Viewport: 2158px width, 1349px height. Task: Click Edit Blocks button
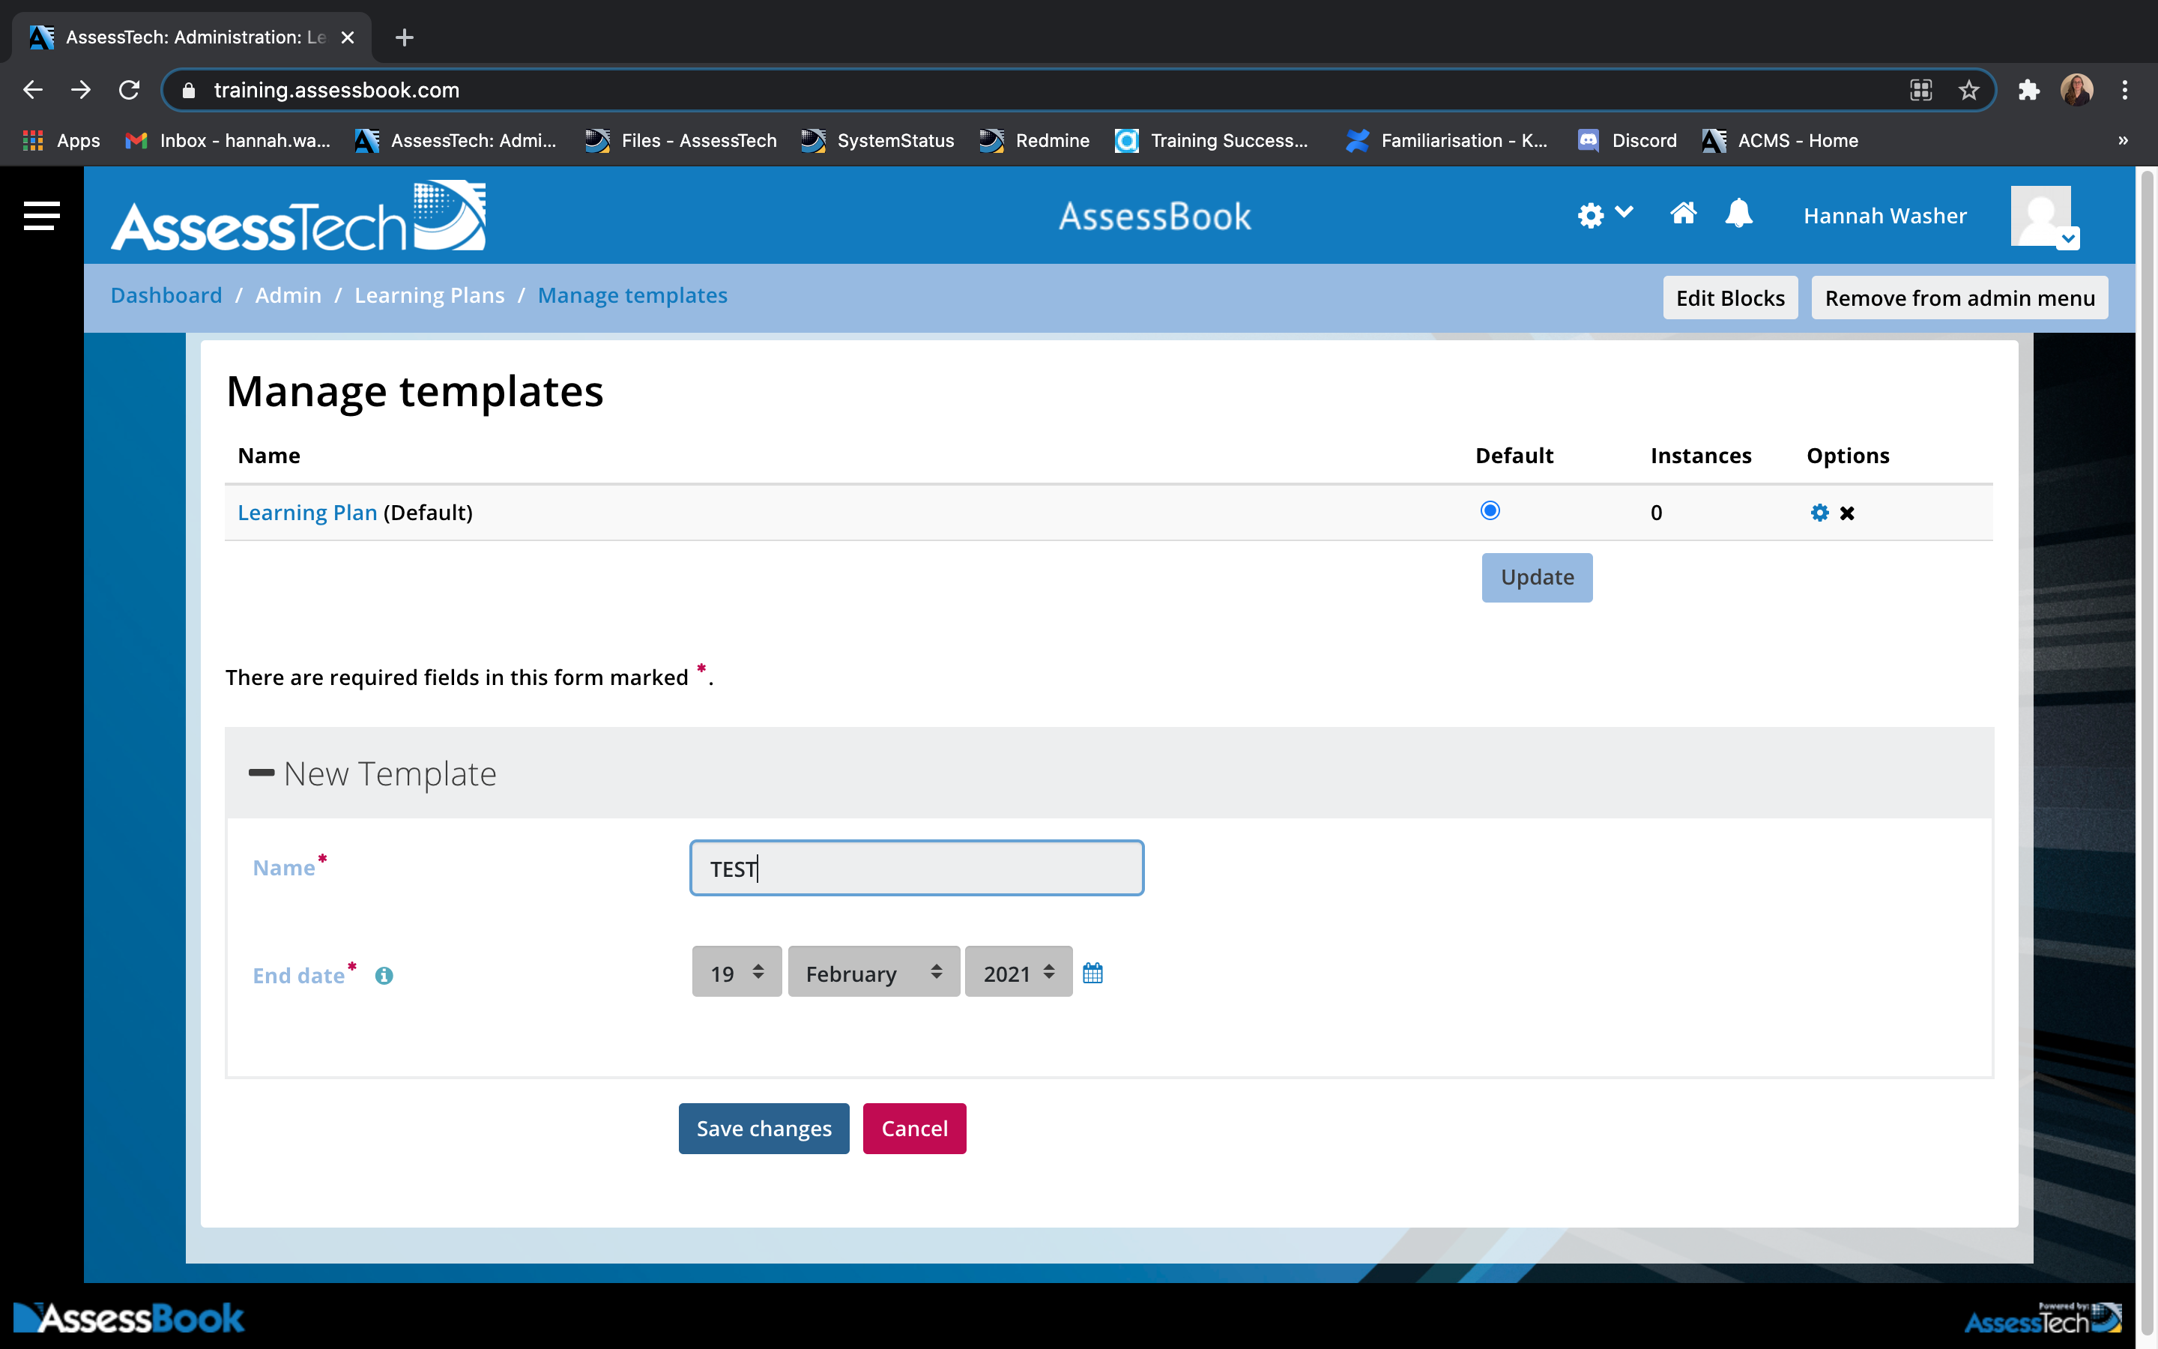pyautogui.click(x=1730, y=297)
